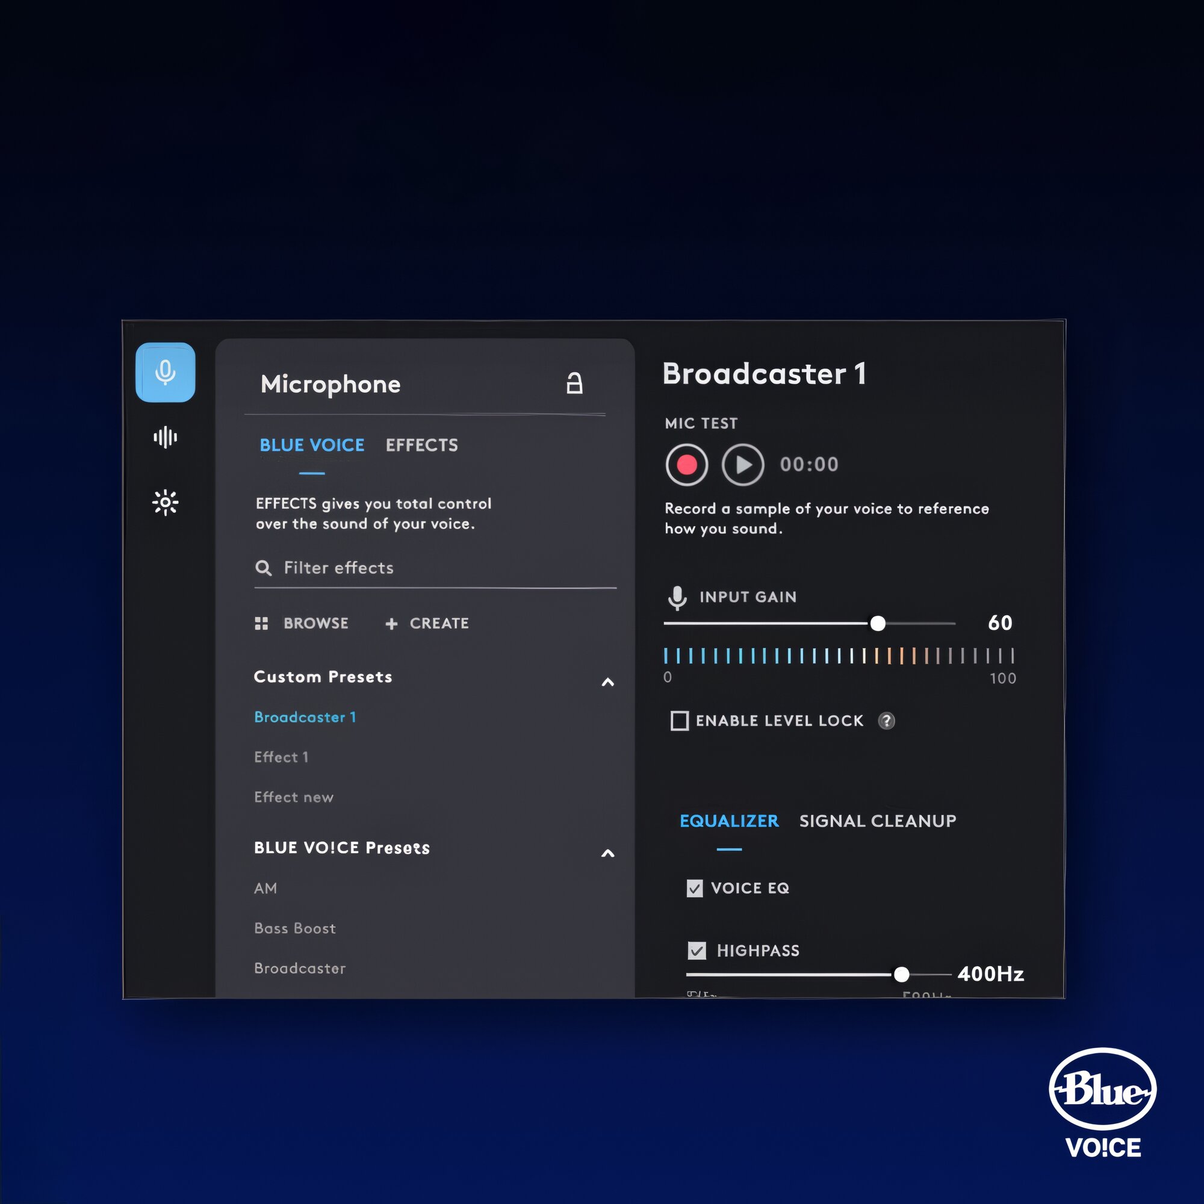Click the help icon near Level Lock
1204x1204 pixels.
886,721
